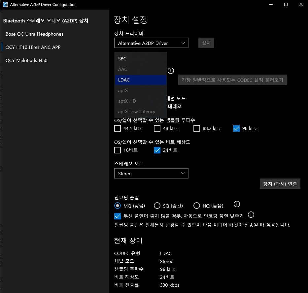The width and height of the screenshot is (308, 293).
Task: Click the application icon in the title bar
Action: [4, 4]
